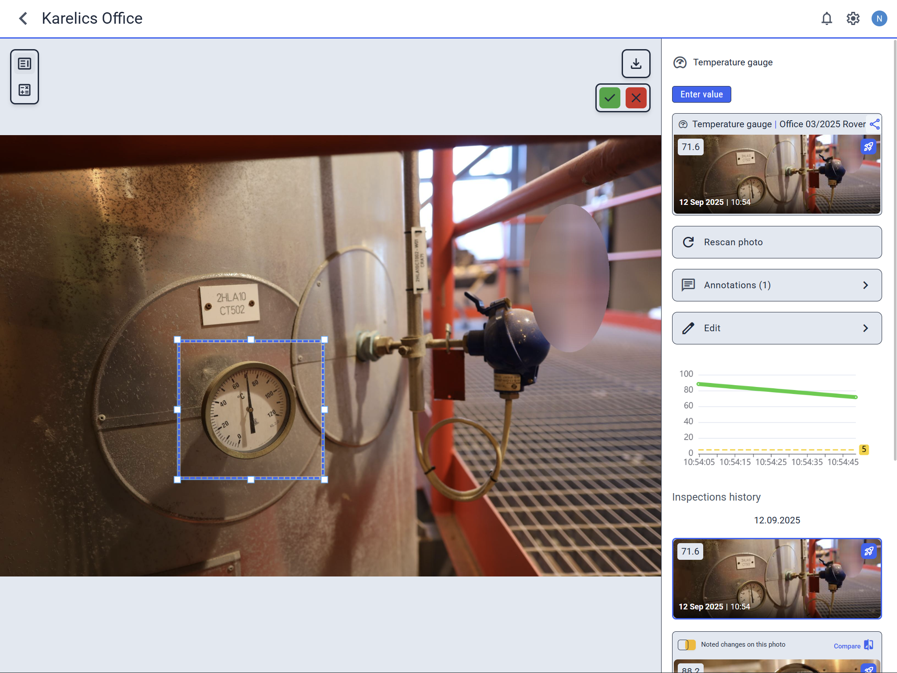Screen dimensions: 897x673
Task: Click the yellow threshold marker 5 on chart
Action: click(x=864, y=449)
